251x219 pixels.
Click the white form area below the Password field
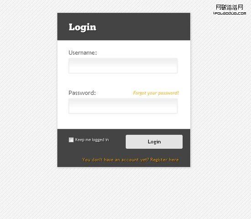(x=123, y=121)
